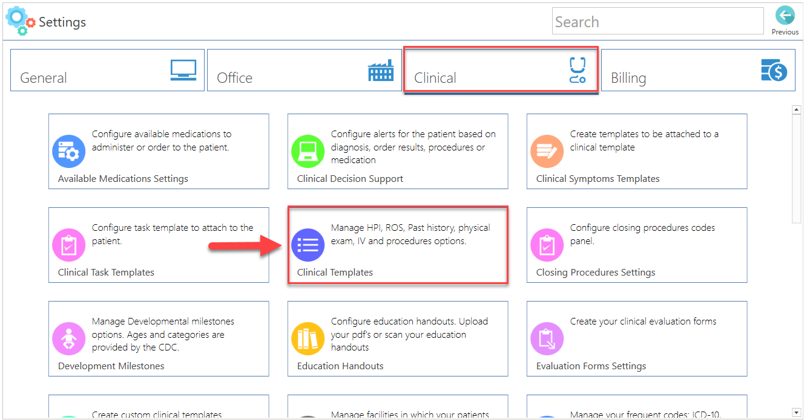Go back using the Previous arrow icon
The width and height of the screenshot is (807, 420).
[785, 16]
